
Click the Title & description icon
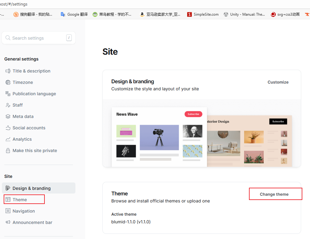point(8,71)
